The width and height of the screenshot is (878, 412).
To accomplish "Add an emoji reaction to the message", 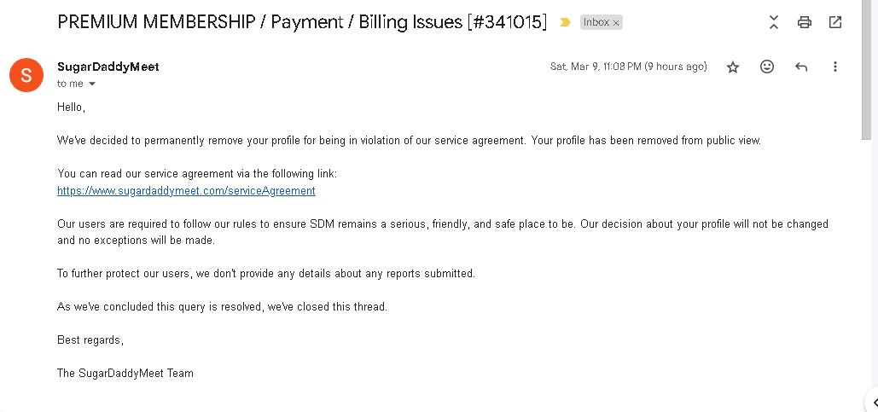I will click(x=766, y=67).
